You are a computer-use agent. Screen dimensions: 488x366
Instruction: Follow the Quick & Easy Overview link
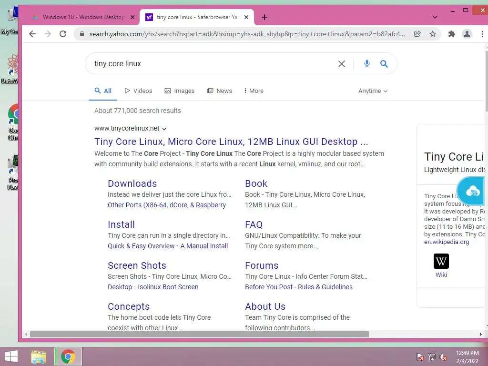141,246
